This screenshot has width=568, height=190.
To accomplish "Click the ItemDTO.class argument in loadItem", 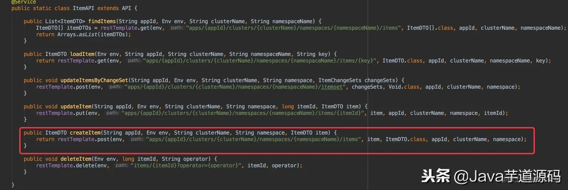I will point(402,61).
